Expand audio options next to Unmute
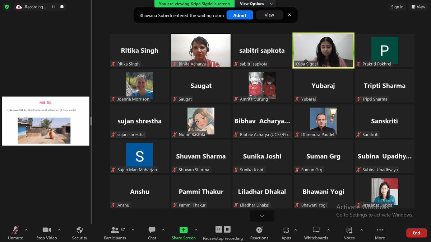 pyautogui.click(x=26, y=230)
